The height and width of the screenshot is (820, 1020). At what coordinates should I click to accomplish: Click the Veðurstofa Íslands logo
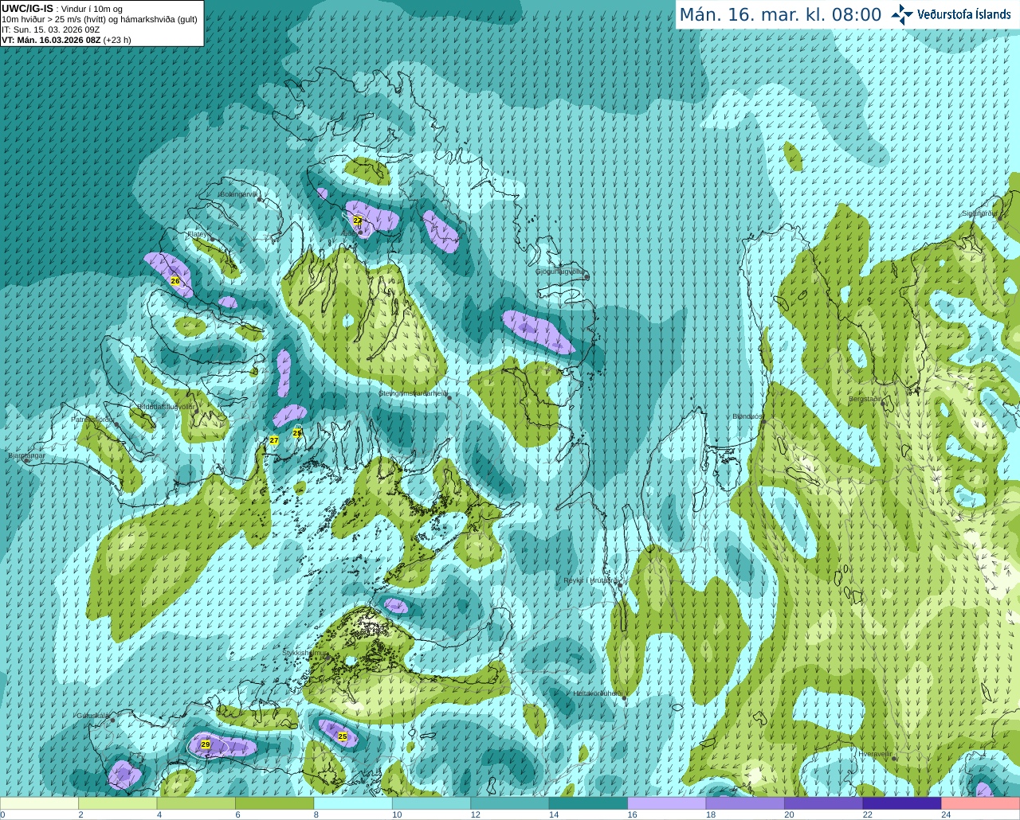click(951, 14)
